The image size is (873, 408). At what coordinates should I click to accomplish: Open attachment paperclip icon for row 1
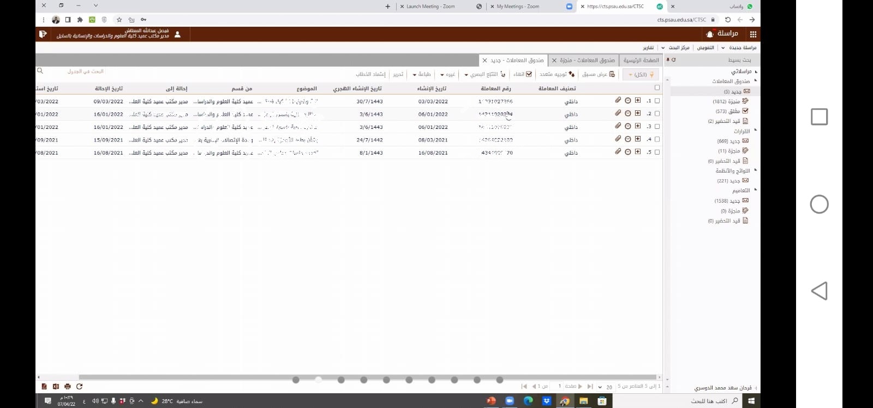pos(618,100)
